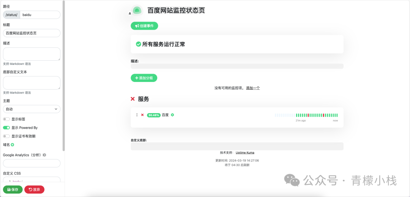
Task: Click the green check icon by 所有服务运行正常
Action: coord(139,44)
